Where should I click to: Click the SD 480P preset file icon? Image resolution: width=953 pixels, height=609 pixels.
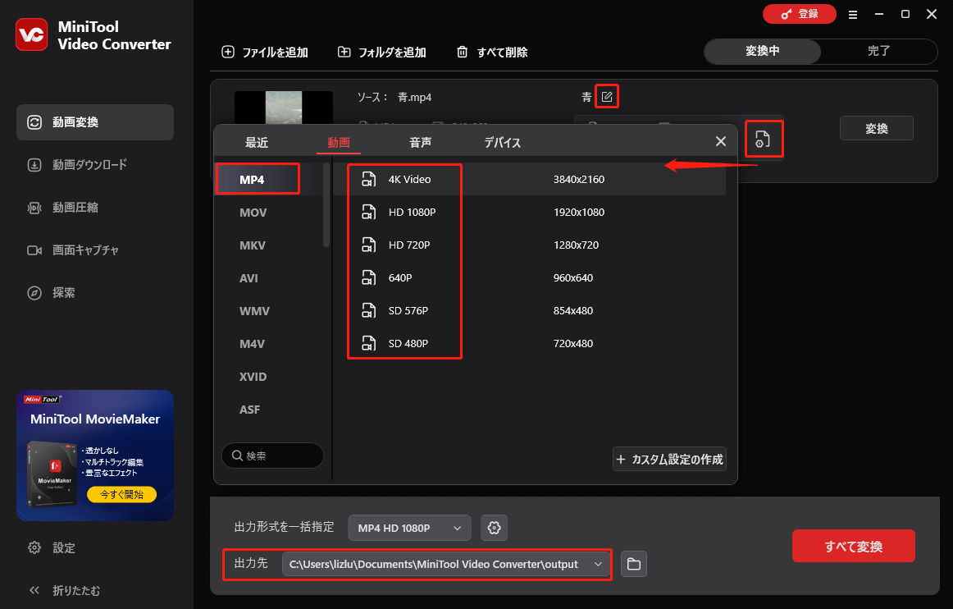(x=369, y=343)
